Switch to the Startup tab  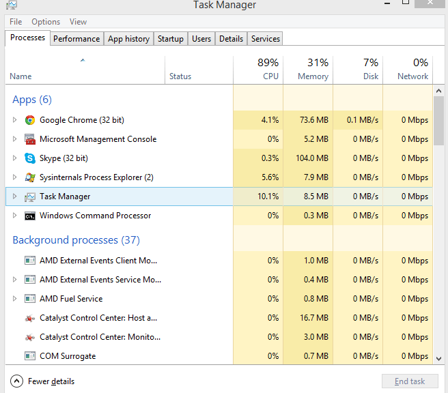pyautogui.click(x=171, y=38)
